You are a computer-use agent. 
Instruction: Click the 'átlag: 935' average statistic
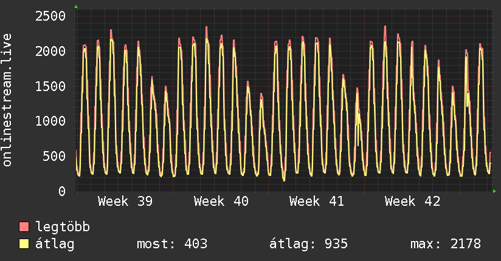(309, 244)
